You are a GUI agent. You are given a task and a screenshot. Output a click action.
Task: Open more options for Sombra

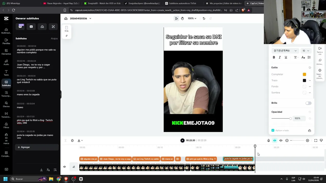pos(310,93)
